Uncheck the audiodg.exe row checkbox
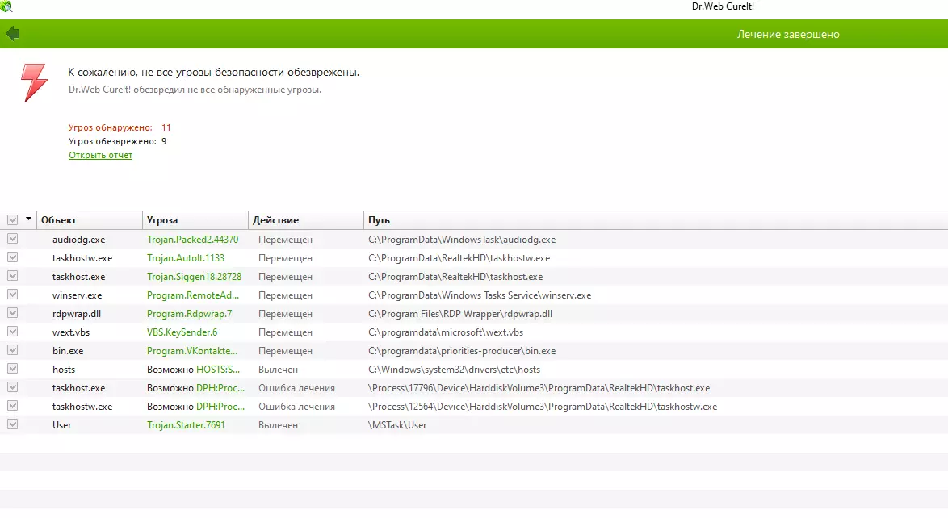The height and width of the screenshot is (518, 948). (12, 239)
